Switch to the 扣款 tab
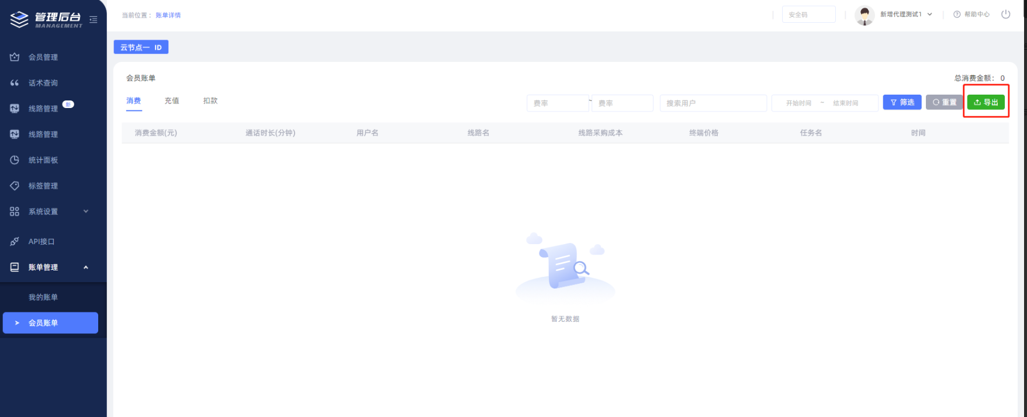 (x=210, y=101)
